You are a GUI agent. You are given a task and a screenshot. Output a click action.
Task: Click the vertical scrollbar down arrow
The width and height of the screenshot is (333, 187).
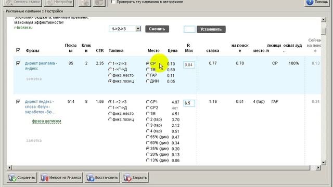coord(324,163)
